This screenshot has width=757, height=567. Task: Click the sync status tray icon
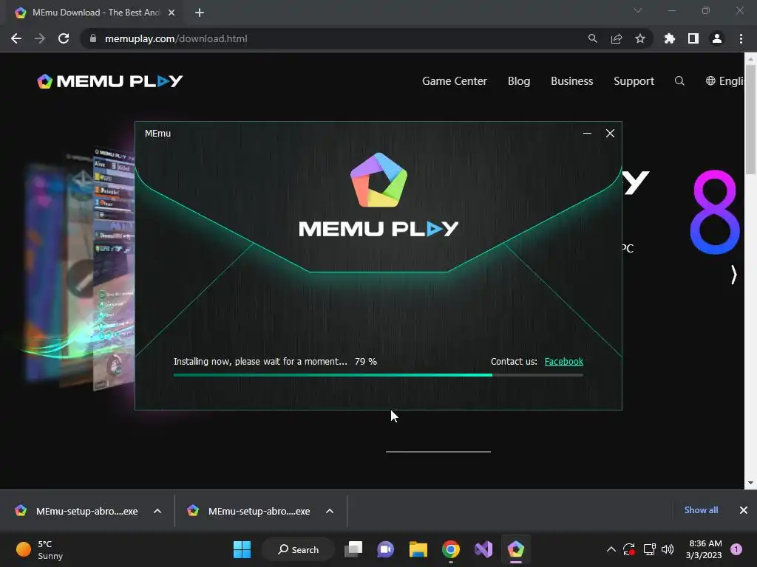(629, 549)
